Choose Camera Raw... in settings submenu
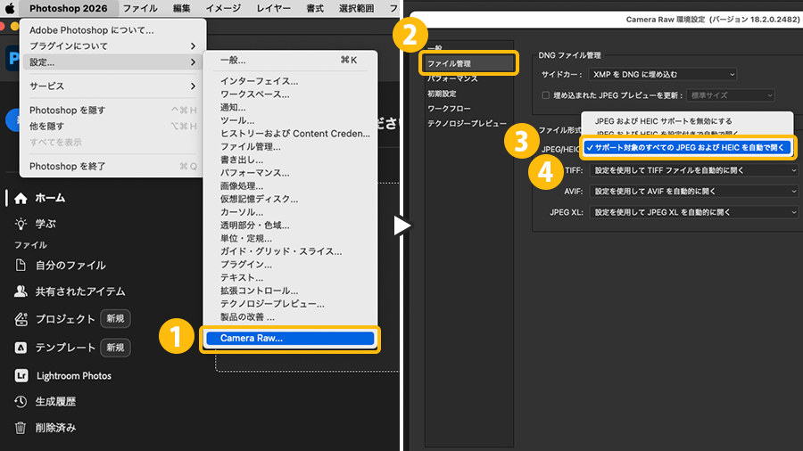803x451 pixels. [x=290, y=338]
